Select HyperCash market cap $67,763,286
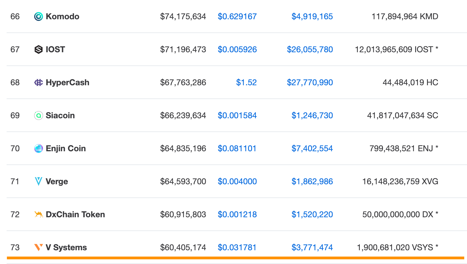Image resolution: width=467 pixels, height=264 pixels. 183,82
